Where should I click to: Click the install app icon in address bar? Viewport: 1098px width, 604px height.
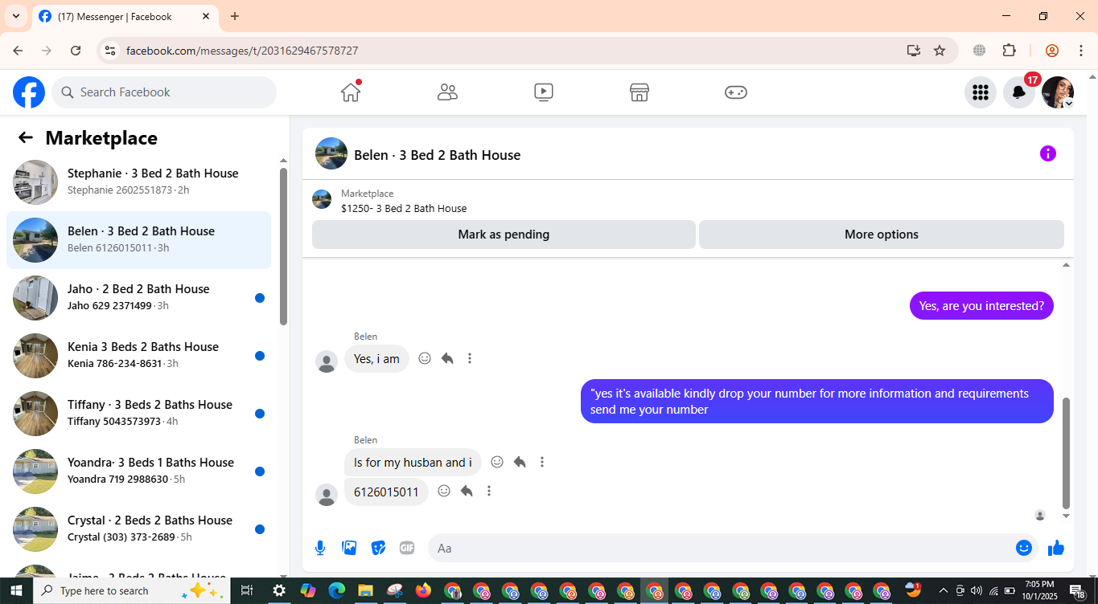[x=913, y=51]
